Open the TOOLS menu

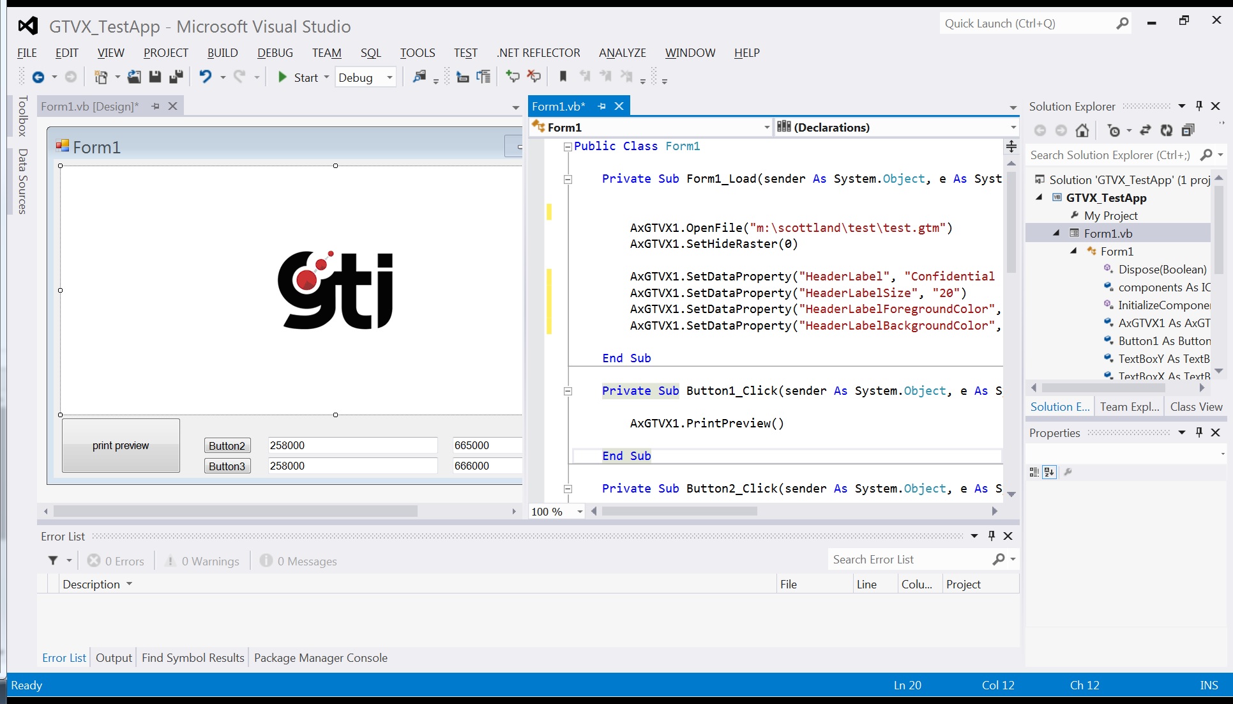point(418,53)
